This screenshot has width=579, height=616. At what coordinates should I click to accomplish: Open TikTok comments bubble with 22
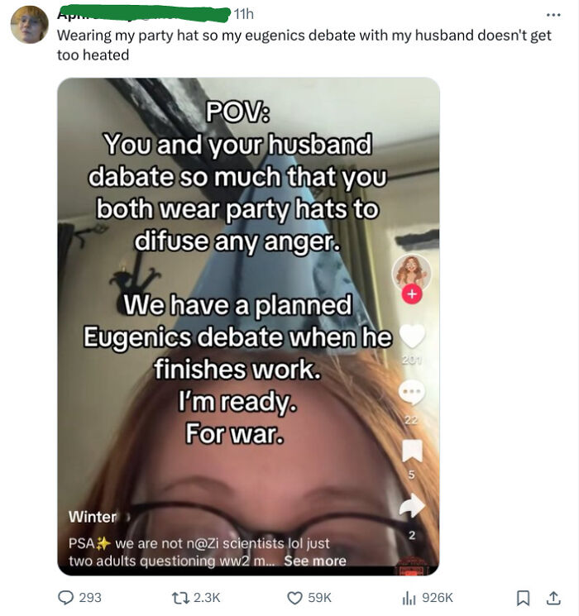click(x=412, y=392)
